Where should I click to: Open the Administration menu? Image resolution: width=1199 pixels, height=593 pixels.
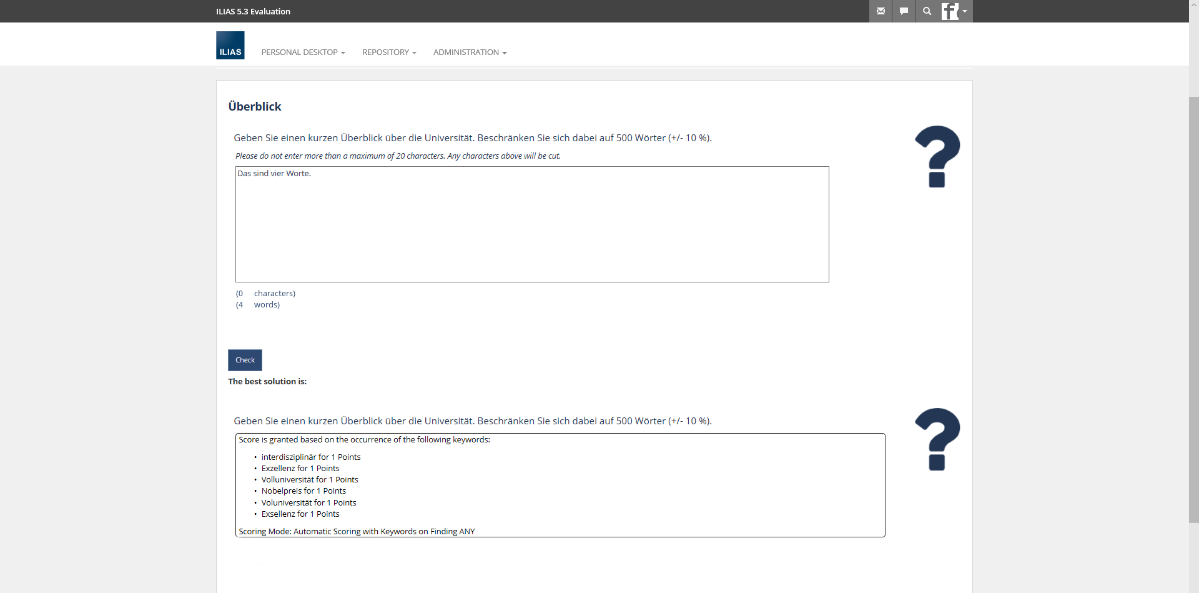[x=470, y=52]
